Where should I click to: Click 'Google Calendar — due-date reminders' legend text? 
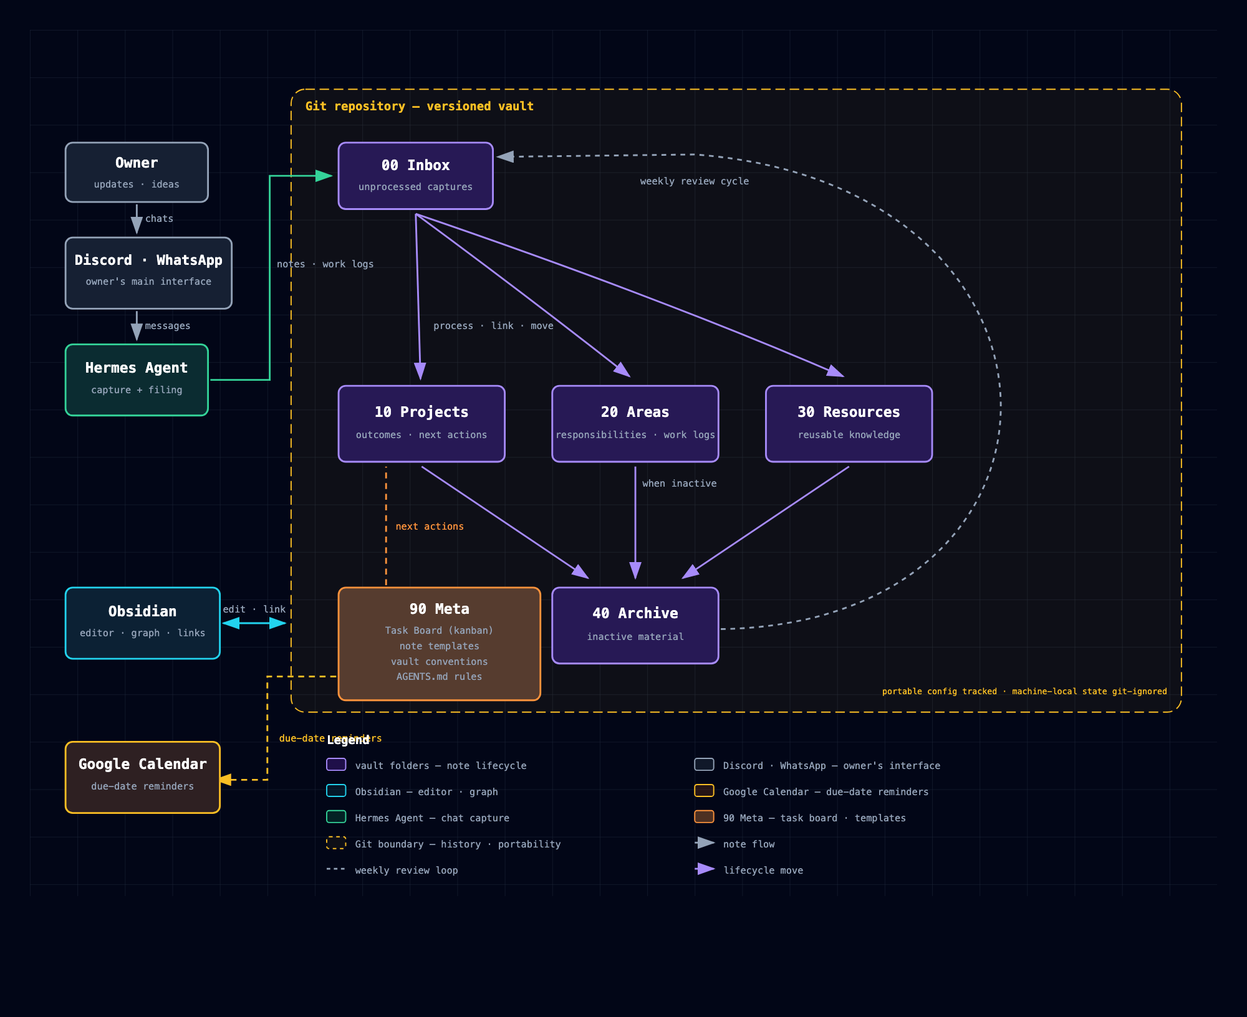826,792
